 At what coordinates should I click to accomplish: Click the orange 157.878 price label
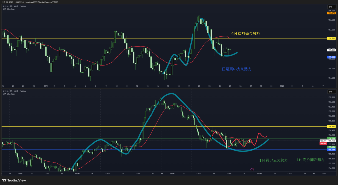tap(331, 13)
